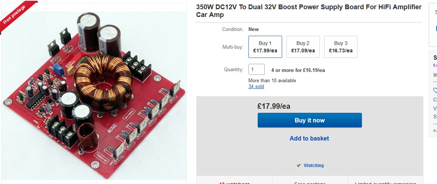Viewport: 437px width, 184px height.
Task: Click the Free postage stat below Watching
Action: pos(310,183)
